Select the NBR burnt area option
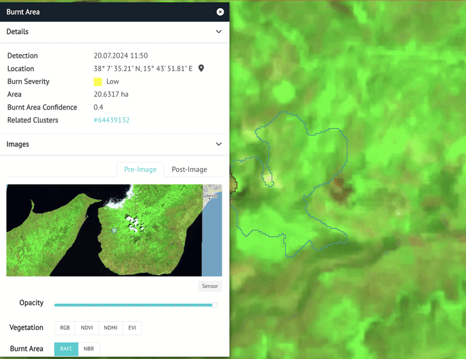 point(89,349)
